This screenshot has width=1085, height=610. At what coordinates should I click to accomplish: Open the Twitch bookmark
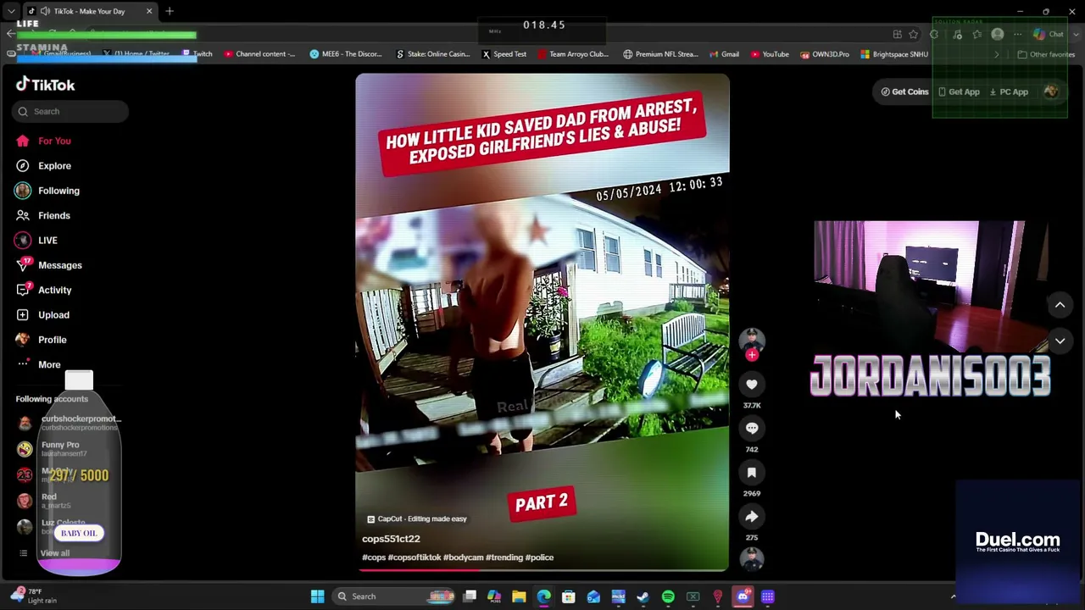(198, 54)
